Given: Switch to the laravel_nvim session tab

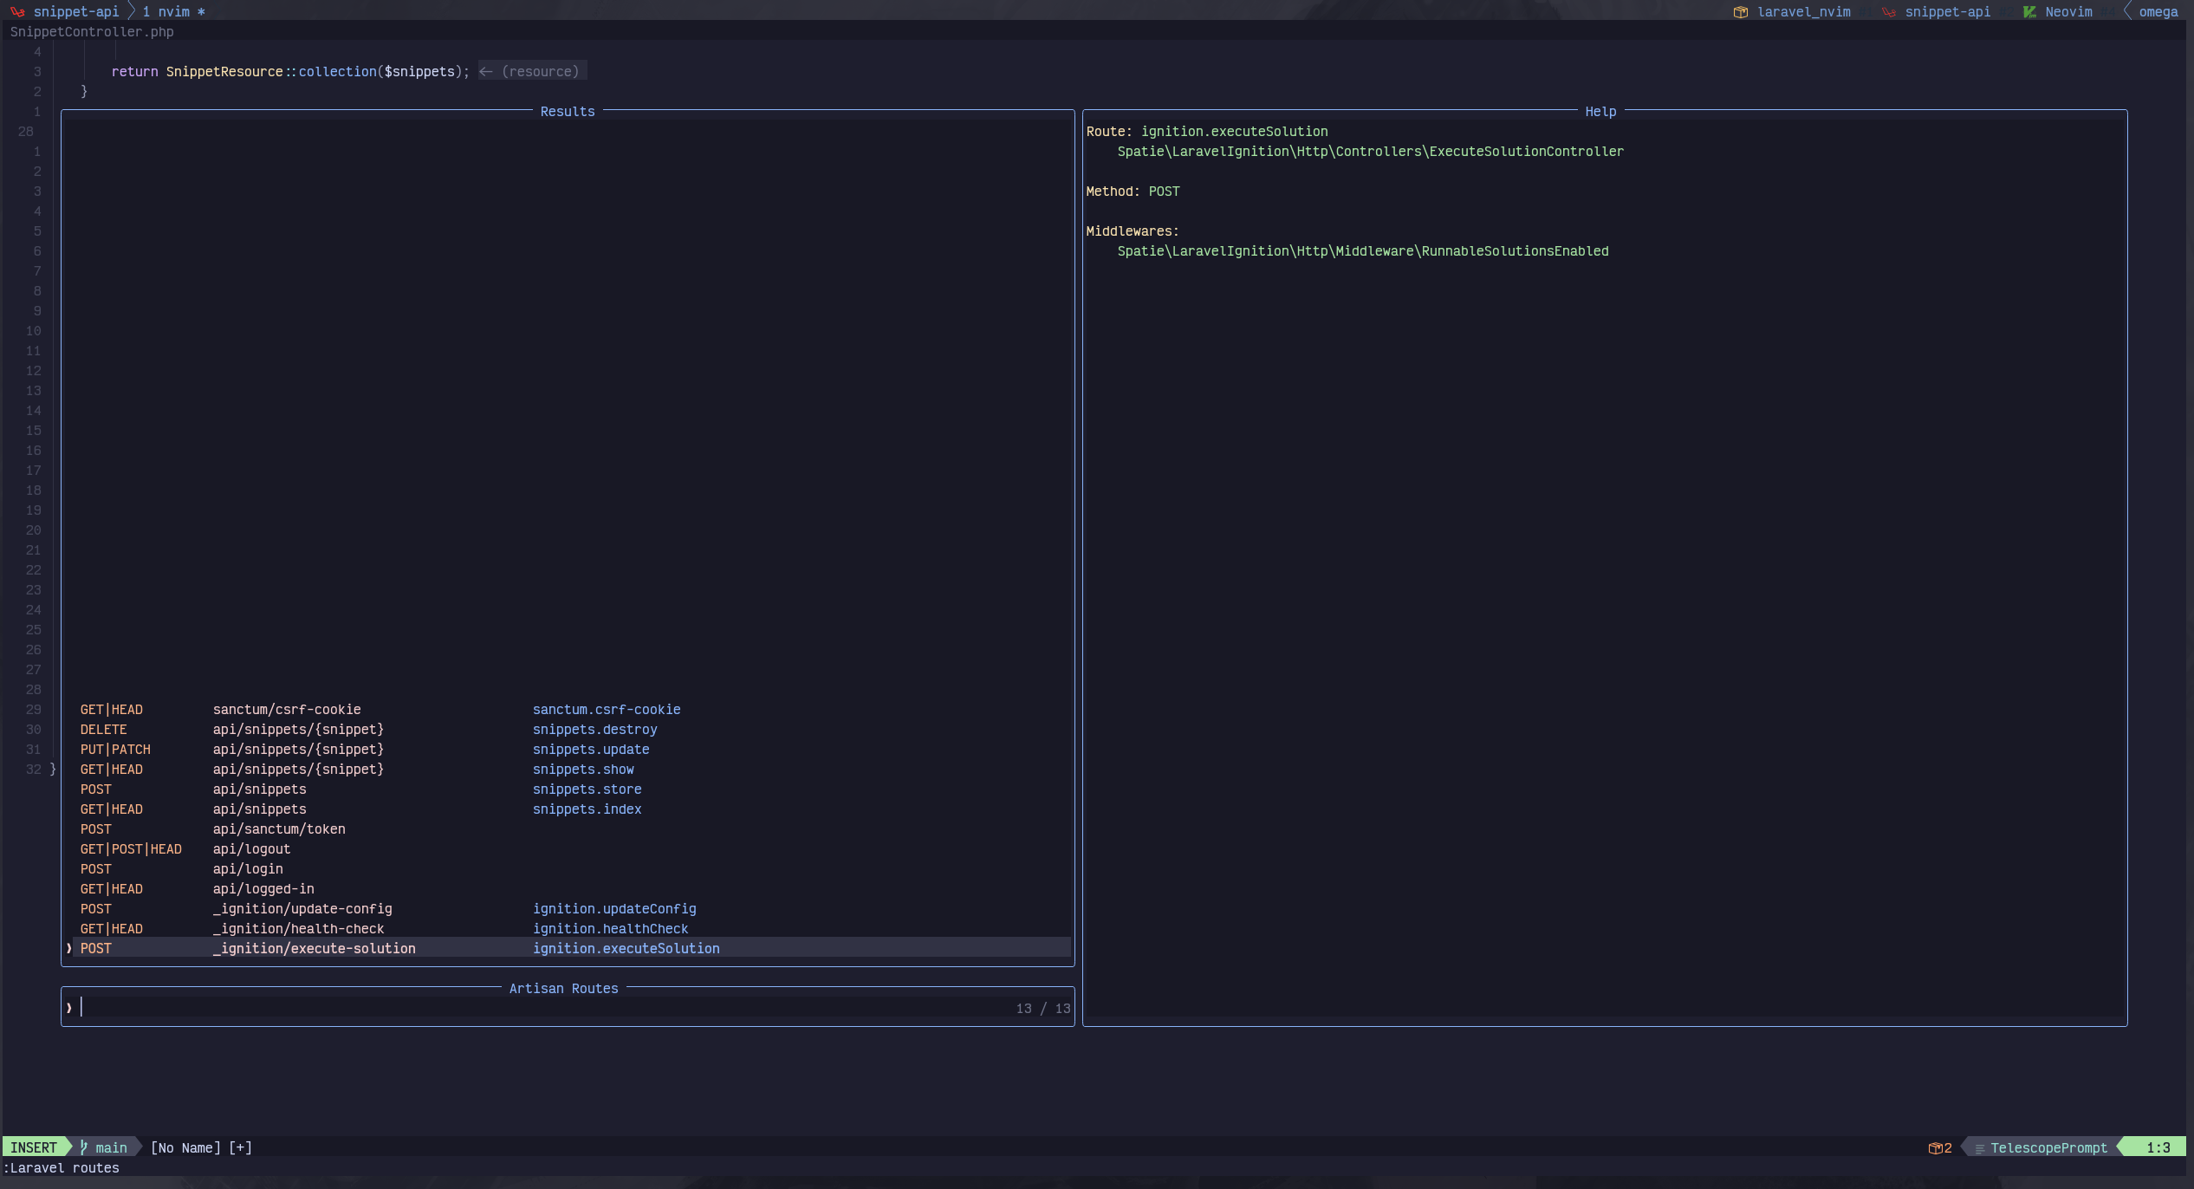Looking at the screenshot, I should [1803, 12].
